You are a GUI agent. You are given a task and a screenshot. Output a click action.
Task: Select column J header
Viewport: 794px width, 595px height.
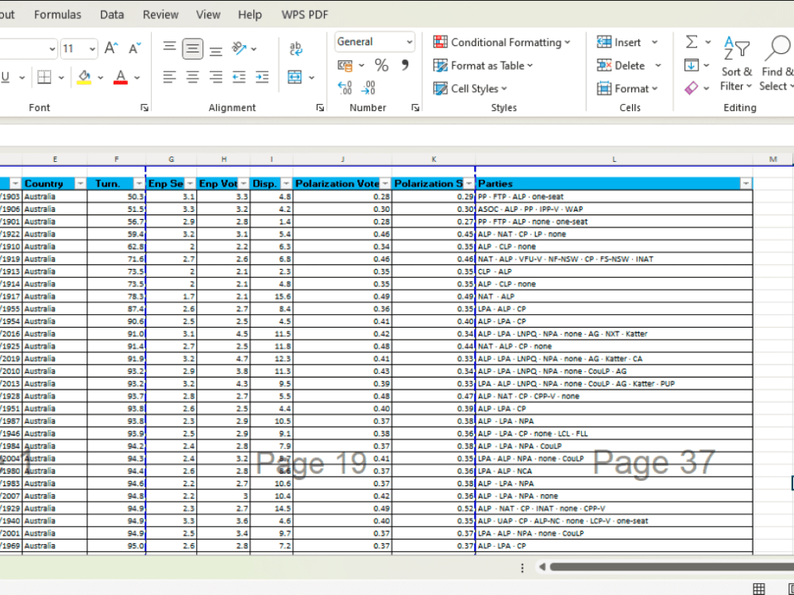point(342,159)
